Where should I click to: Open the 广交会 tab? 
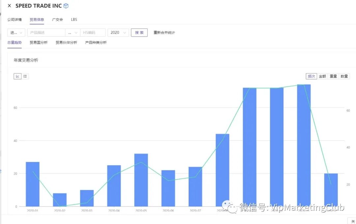57,19
